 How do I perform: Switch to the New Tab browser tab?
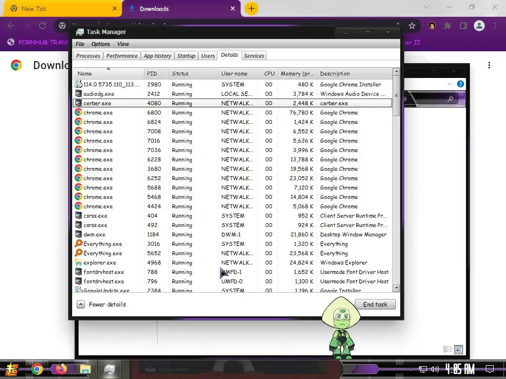click(x=63, y=9)
